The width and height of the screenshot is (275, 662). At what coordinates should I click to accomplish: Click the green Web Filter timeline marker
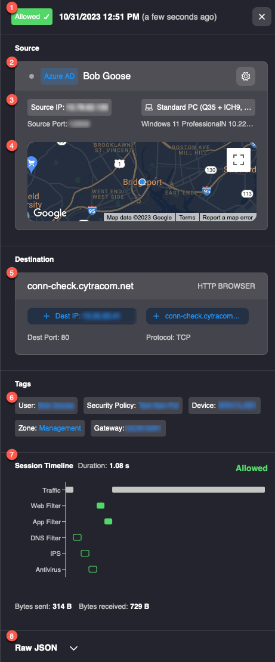(101, 506)
